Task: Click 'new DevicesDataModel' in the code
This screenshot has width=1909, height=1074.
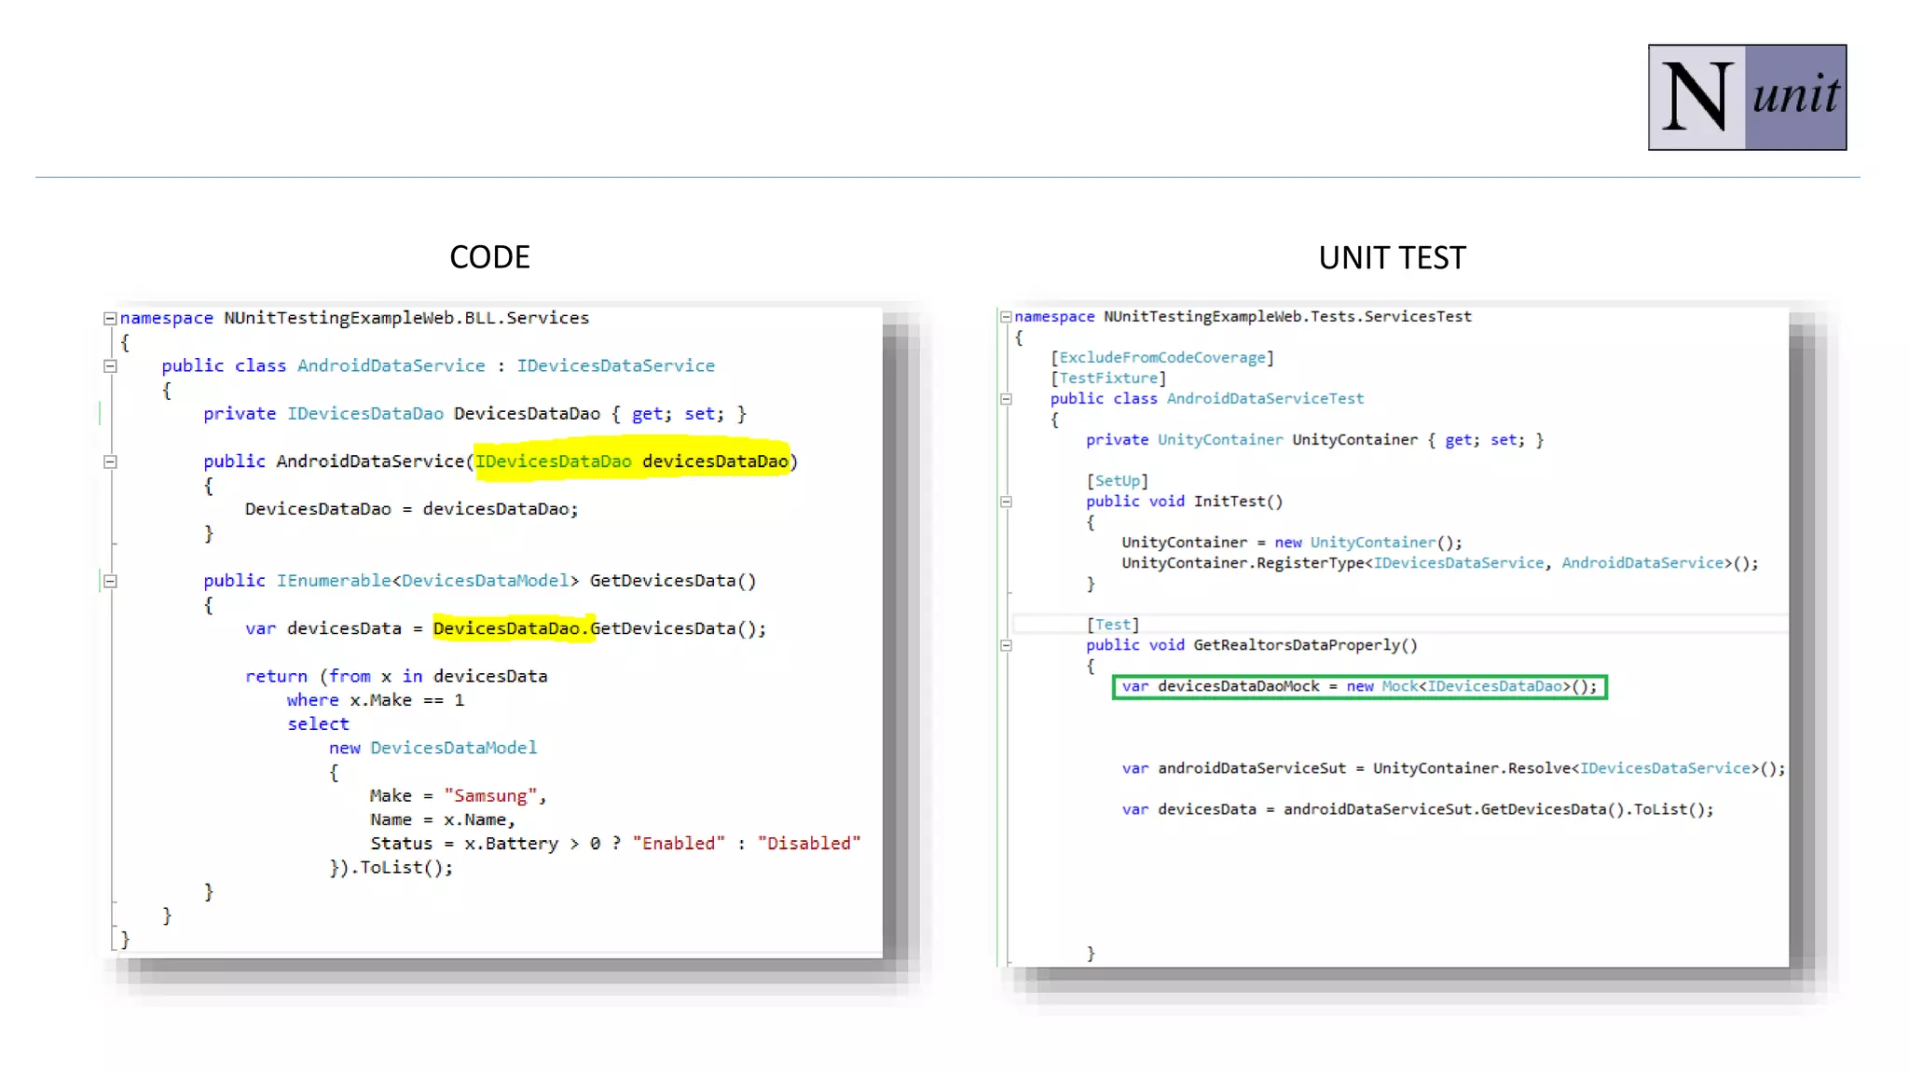Action: pyautogui.click(x=433, y=748)
